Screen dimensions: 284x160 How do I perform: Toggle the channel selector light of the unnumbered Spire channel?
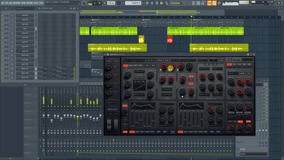(36, 28)
